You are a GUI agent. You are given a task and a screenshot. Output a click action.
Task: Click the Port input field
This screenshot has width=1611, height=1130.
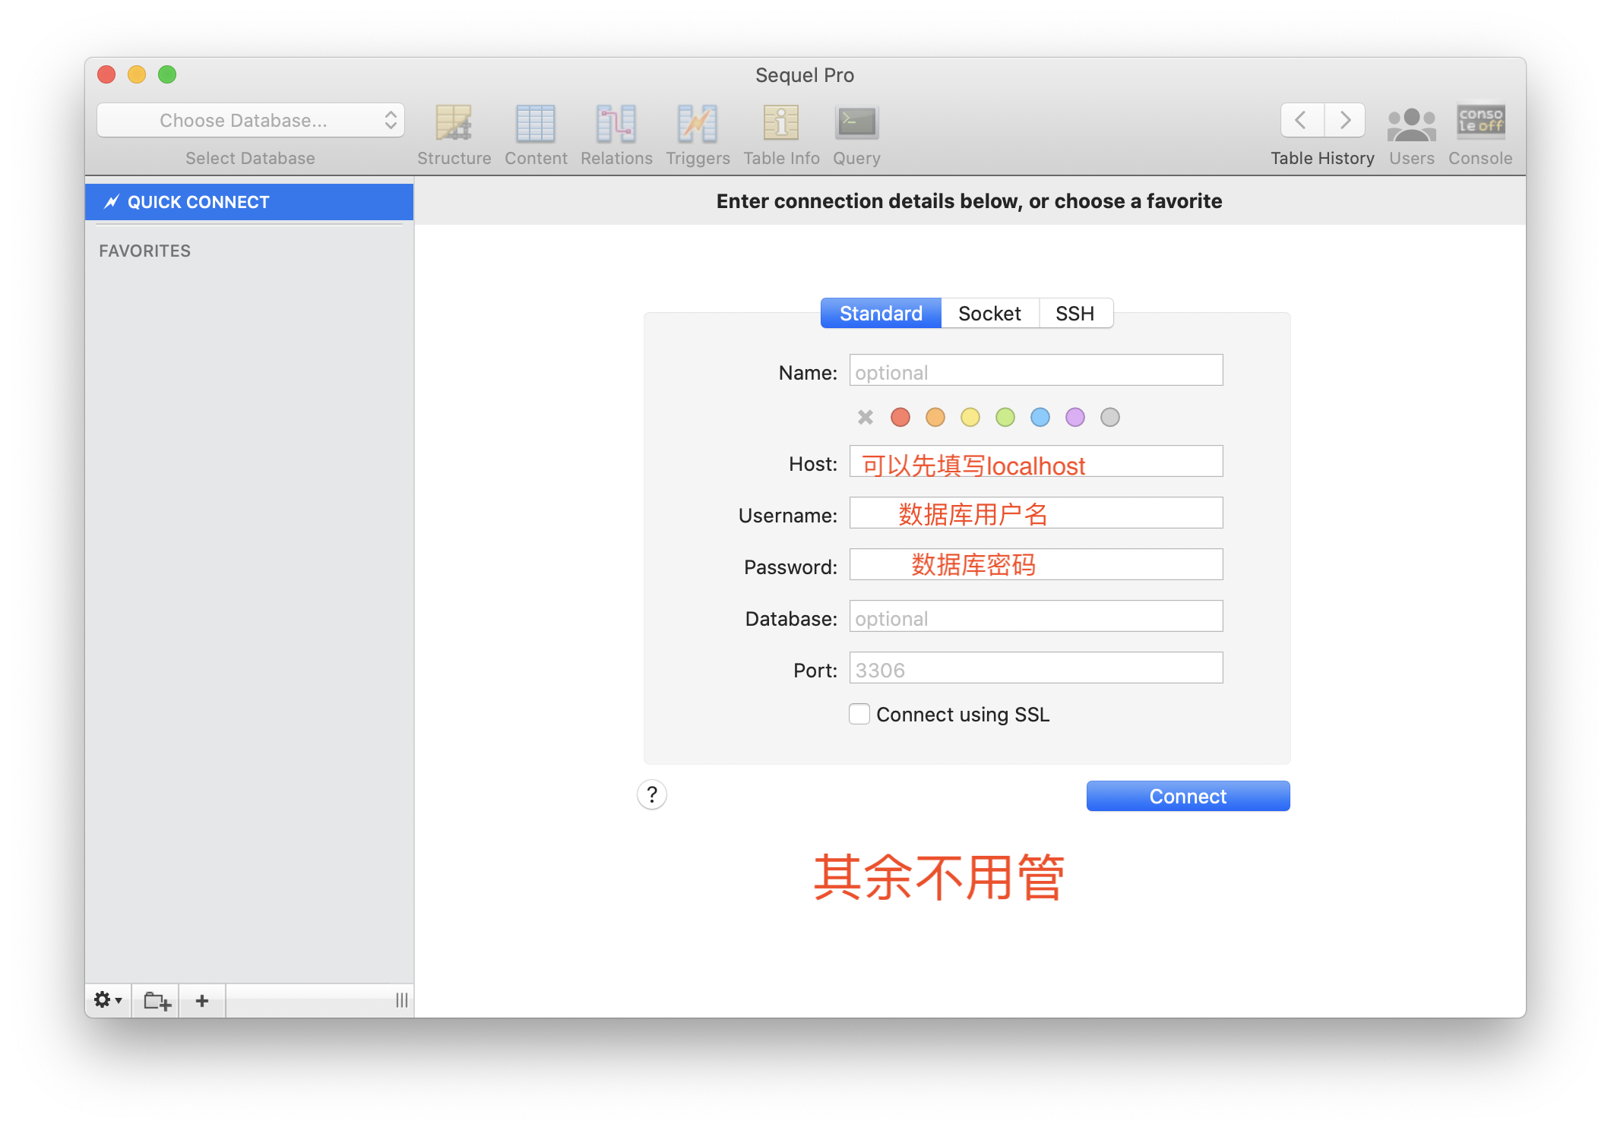click(x=1035, y=669)
